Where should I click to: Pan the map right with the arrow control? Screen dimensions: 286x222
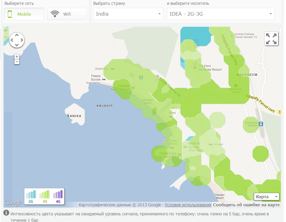[22, 40]
